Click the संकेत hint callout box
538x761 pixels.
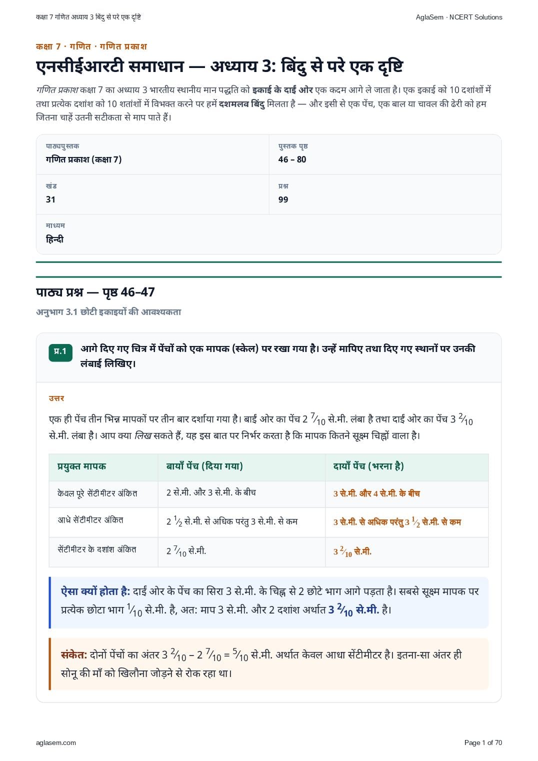click(268, 664)
